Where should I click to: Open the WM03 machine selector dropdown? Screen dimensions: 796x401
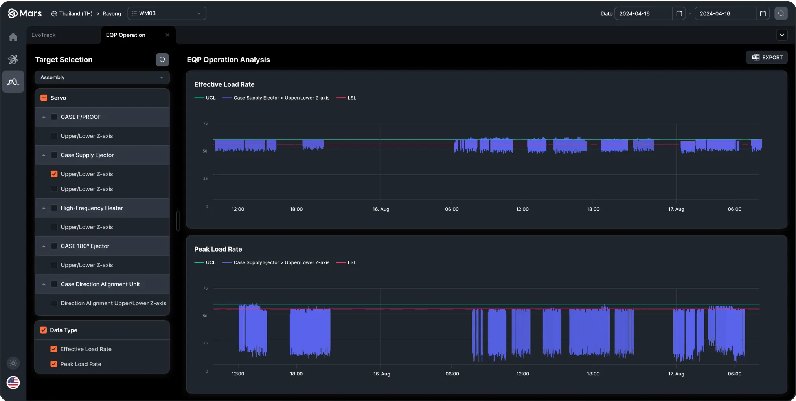coord(167,13)
